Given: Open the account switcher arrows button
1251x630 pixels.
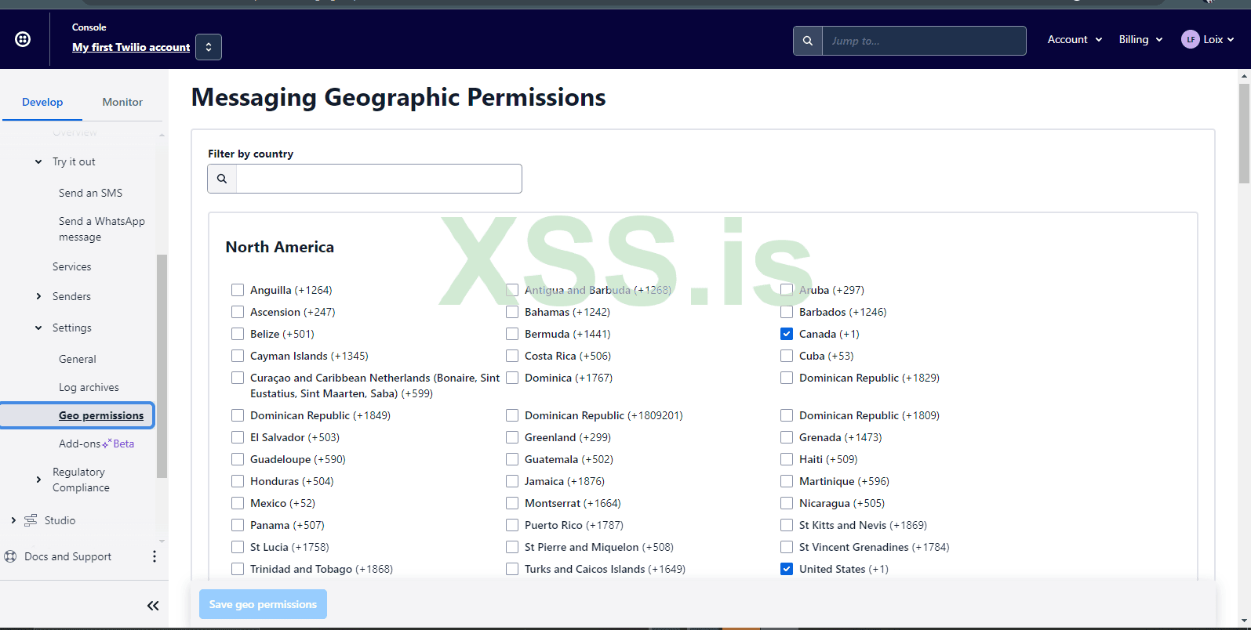Looking at the screenshot, I should [209, 47].
